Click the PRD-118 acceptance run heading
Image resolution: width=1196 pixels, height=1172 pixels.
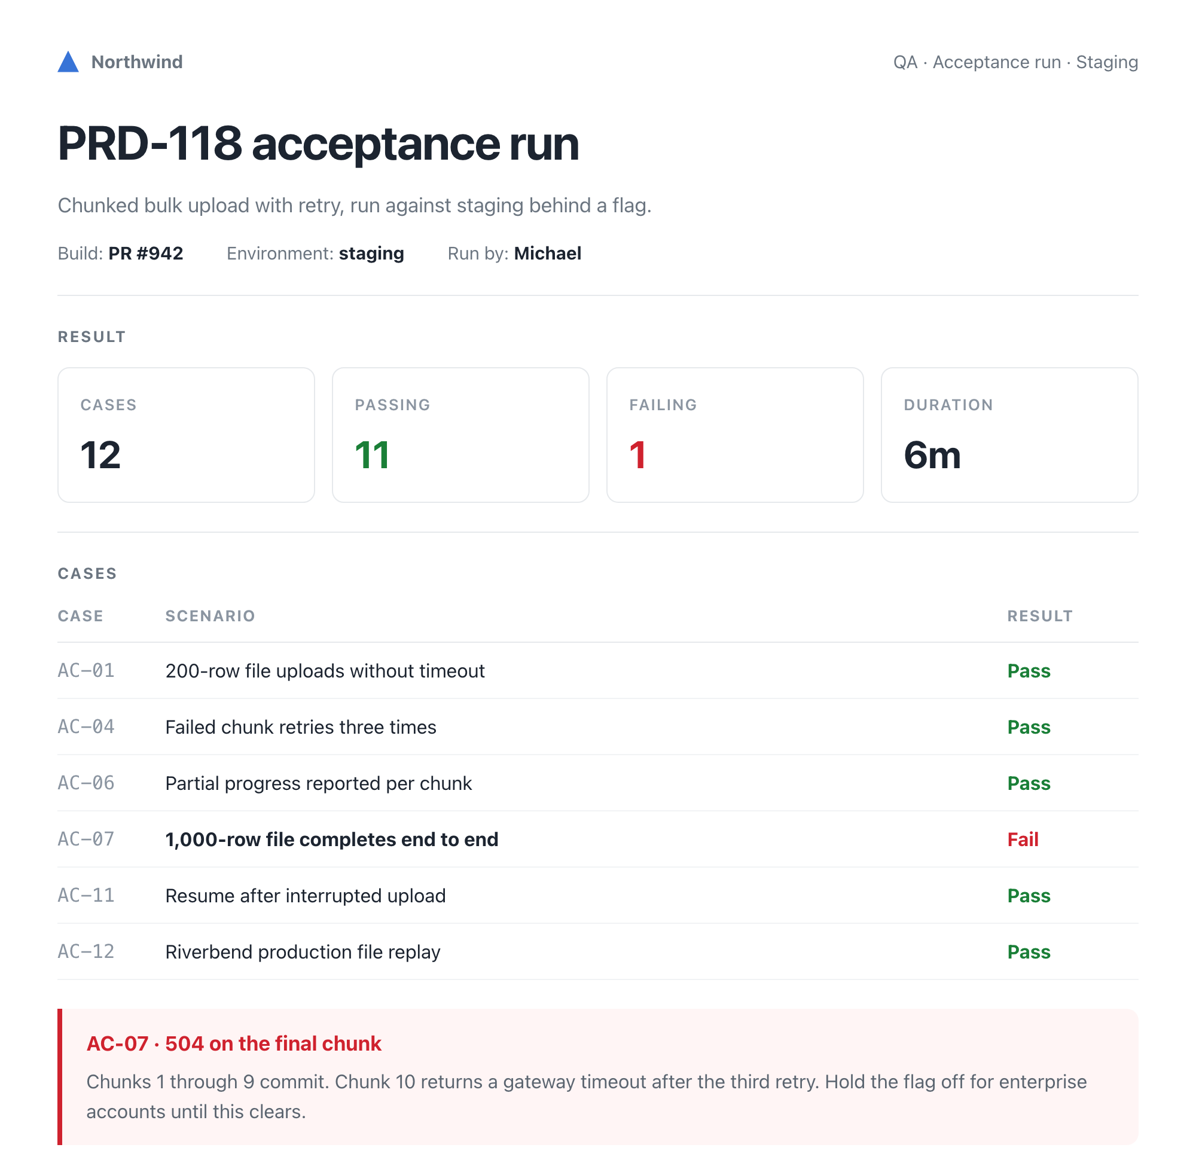318,144
